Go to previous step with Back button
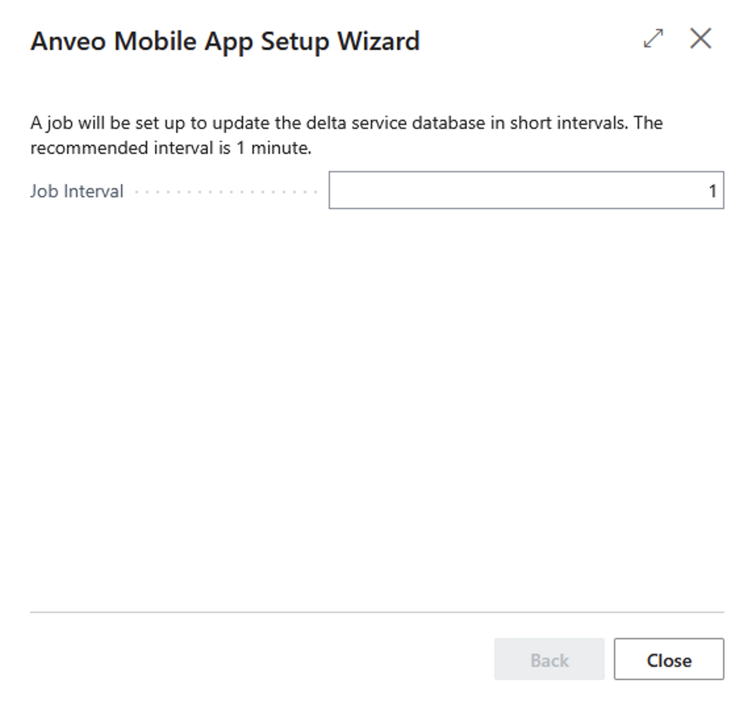 [549, 659]
